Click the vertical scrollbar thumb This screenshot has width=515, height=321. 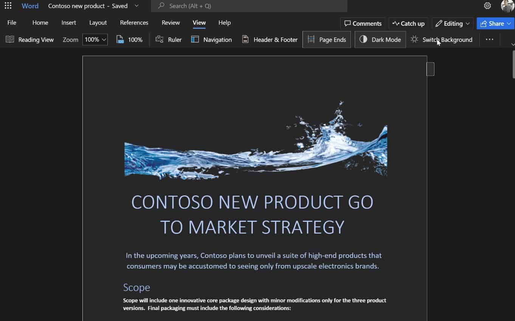pyautogui.click(x=513, y=64)
